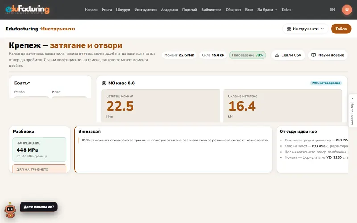Screen dimensions: 357x223
Task: Click the eduFacturing logo
Action: (x=27, y=9)
